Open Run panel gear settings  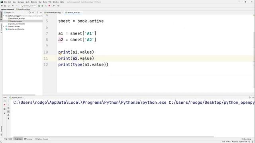click(250, 97)
